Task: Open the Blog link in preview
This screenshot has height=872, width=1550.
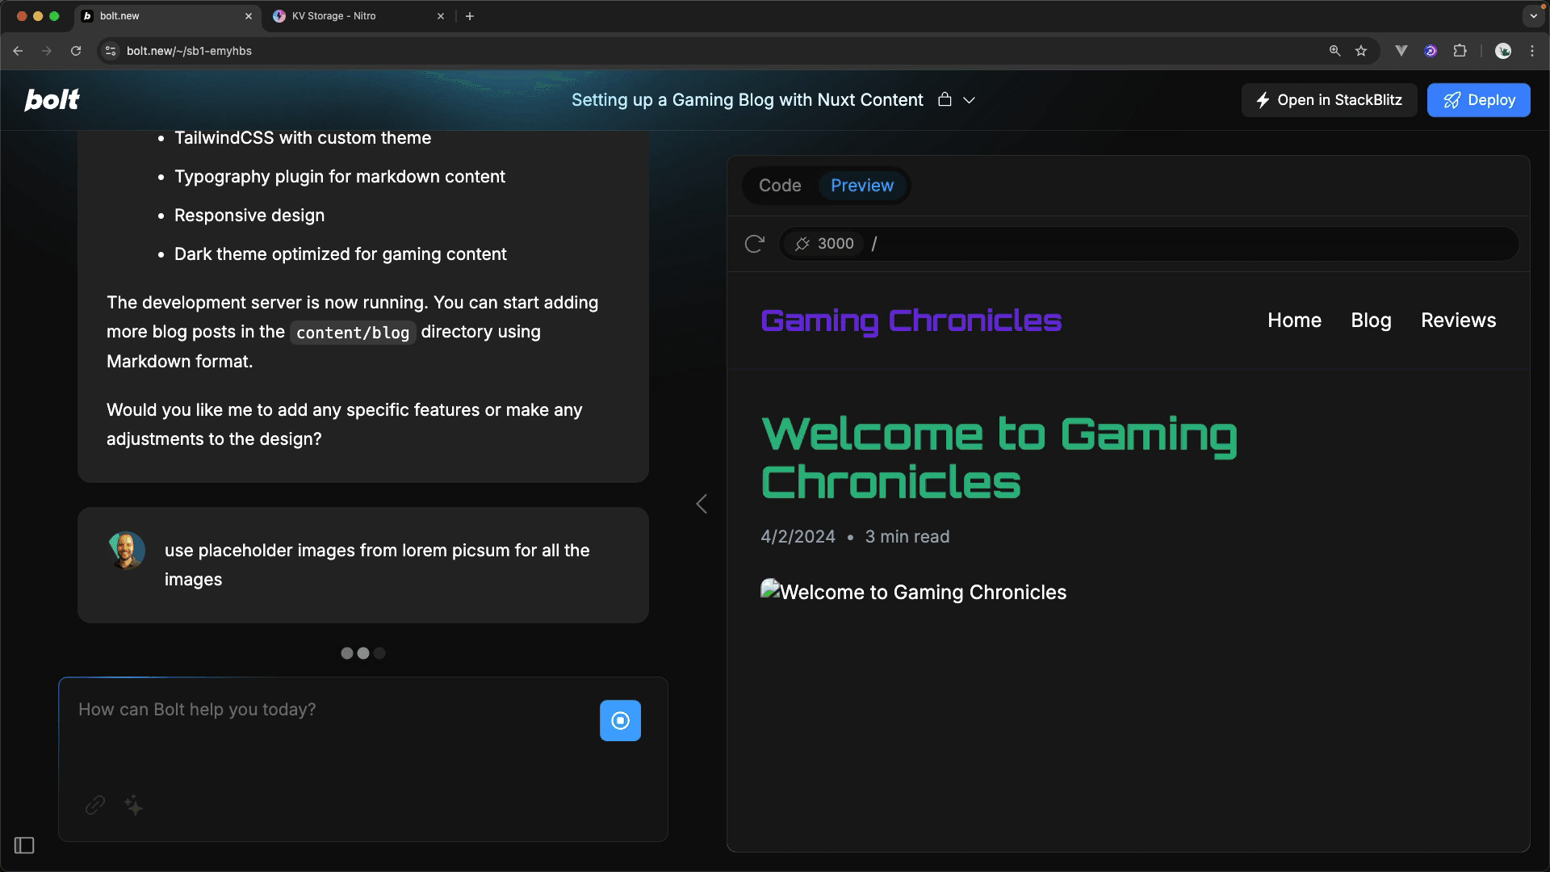Action: click(x=1371, y=321)
